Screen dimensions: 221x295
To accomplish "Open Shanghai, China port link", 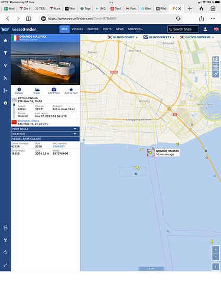I will point(28,121).
